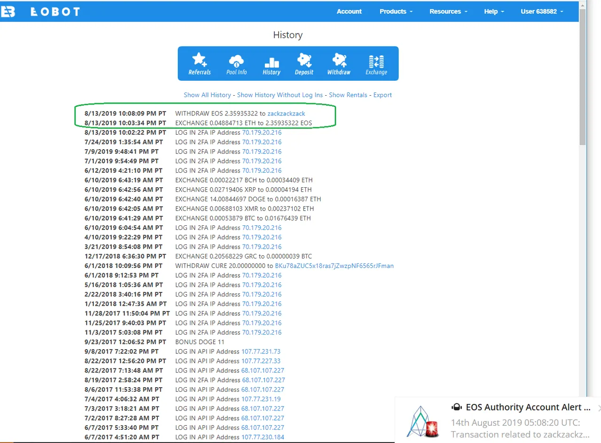Expand the Help dropdown
601x443 pixels.
click(494, 11)
